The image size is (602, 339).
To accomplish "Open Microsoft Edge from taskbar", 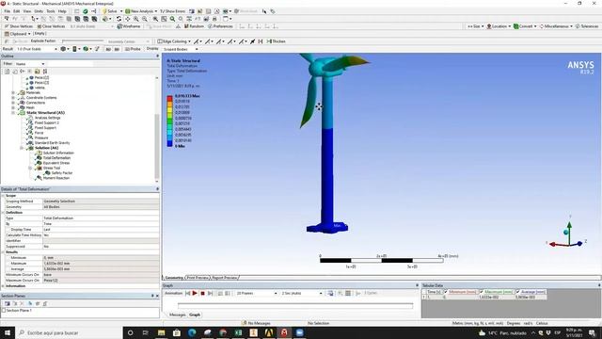I will tap(192, 332).
